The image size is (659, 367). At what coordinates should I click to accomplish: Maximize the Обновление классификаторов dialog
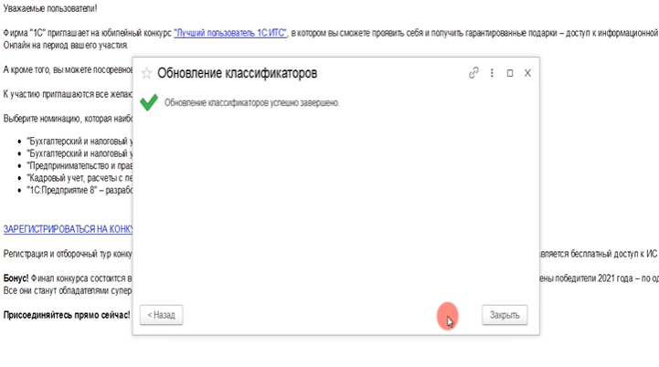[510, 73]
